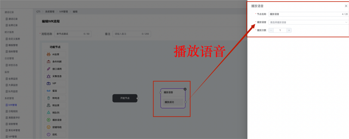Close the 播放语音 settings panel
Viewport: 349px width, 139px height.
[346, 6]
